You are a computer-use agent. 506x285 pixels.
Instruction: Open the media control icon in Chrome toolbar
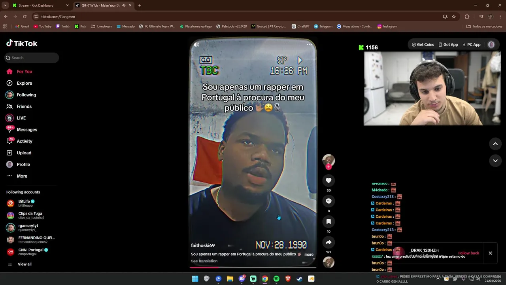point(481,17)
